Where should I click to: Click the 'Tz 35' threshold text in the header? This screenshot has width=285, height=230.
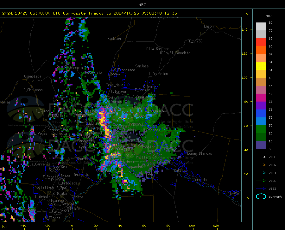click(x=170, y=13)
